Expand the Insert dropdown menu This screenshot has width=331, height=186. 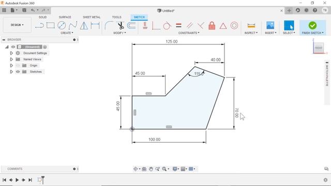click(270, 33)
